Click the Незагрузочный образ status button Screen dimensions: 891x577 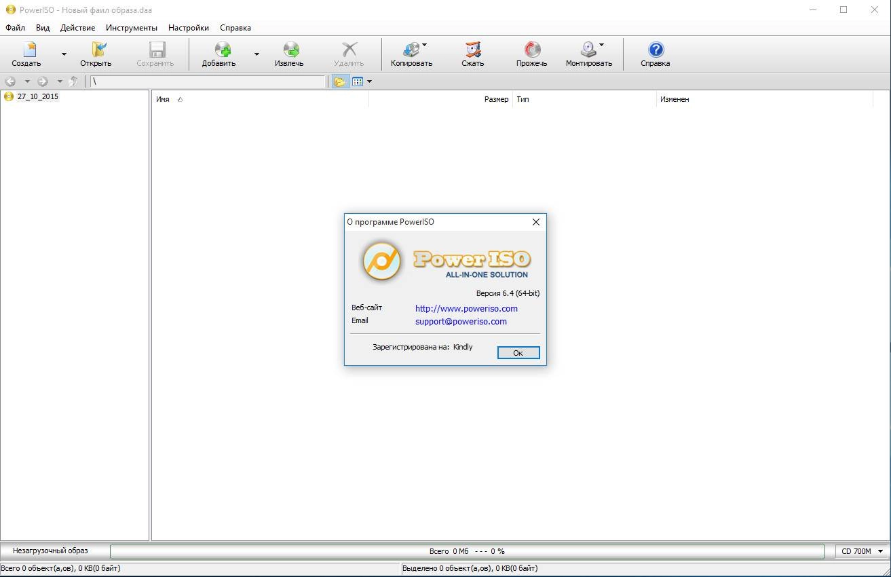(50, 551)
